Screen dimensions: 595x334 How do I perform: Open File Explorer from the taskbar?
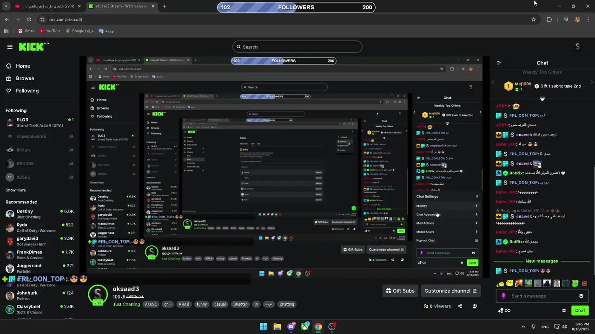tap(277, 327)
